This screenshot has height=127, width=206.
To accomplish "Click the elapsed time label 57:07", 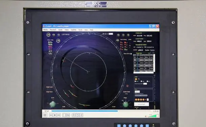I will [x=47, y=111].
